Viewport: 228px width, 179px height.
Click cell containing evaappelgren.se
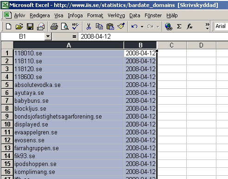tap(69, 132)
